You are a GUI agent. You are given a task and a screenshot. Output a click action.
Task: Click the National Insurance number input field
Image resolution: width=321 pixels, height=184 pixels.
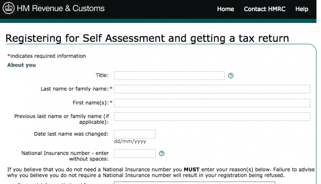pyautogui.click(x=135, y=153)
